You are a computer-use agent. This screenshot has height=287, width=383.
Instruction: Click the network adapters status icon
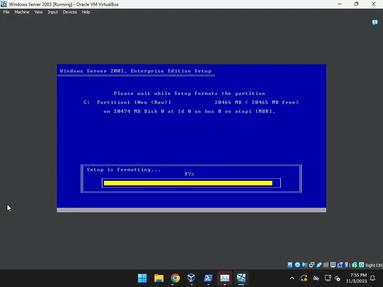tap(312, 265)
